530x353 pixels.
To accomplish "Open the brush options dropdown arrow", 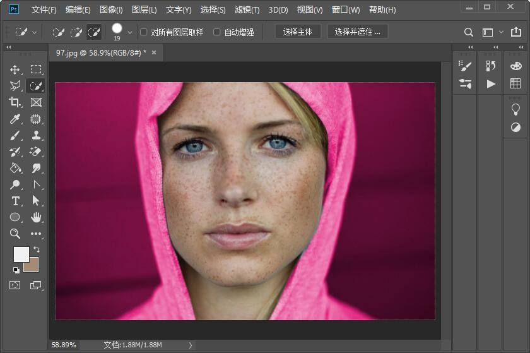I will pyautogui.click(x=130, y=32).
